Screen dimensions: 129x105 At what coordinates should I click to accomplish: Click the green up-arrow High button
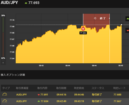[x=127, y=19]
